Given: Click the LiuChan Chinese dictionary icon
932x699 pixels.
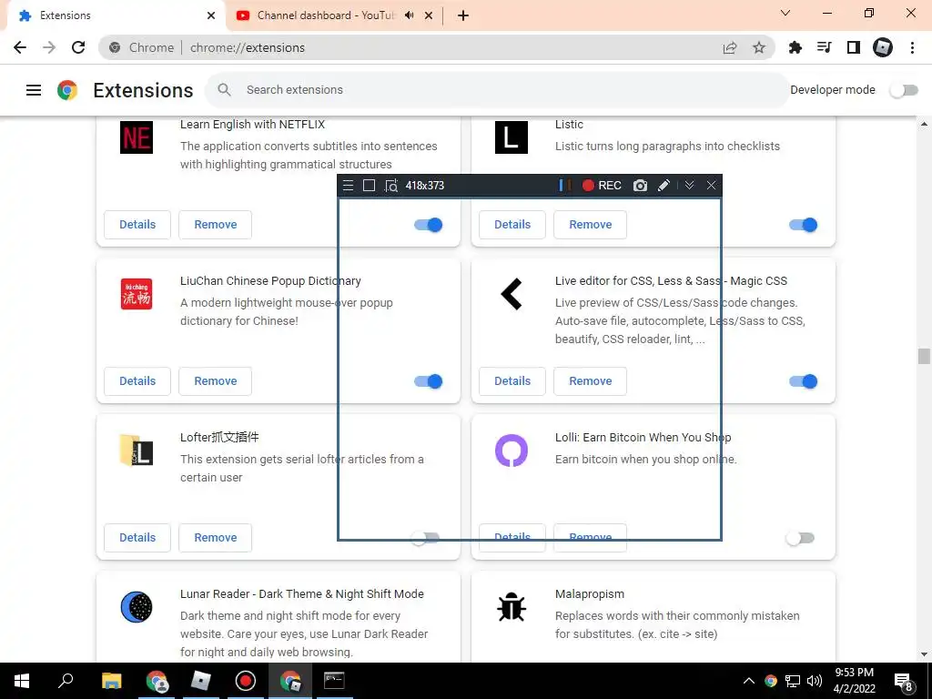Looking at the screenshot, I should pyautogui.click(x=137, y=294).
